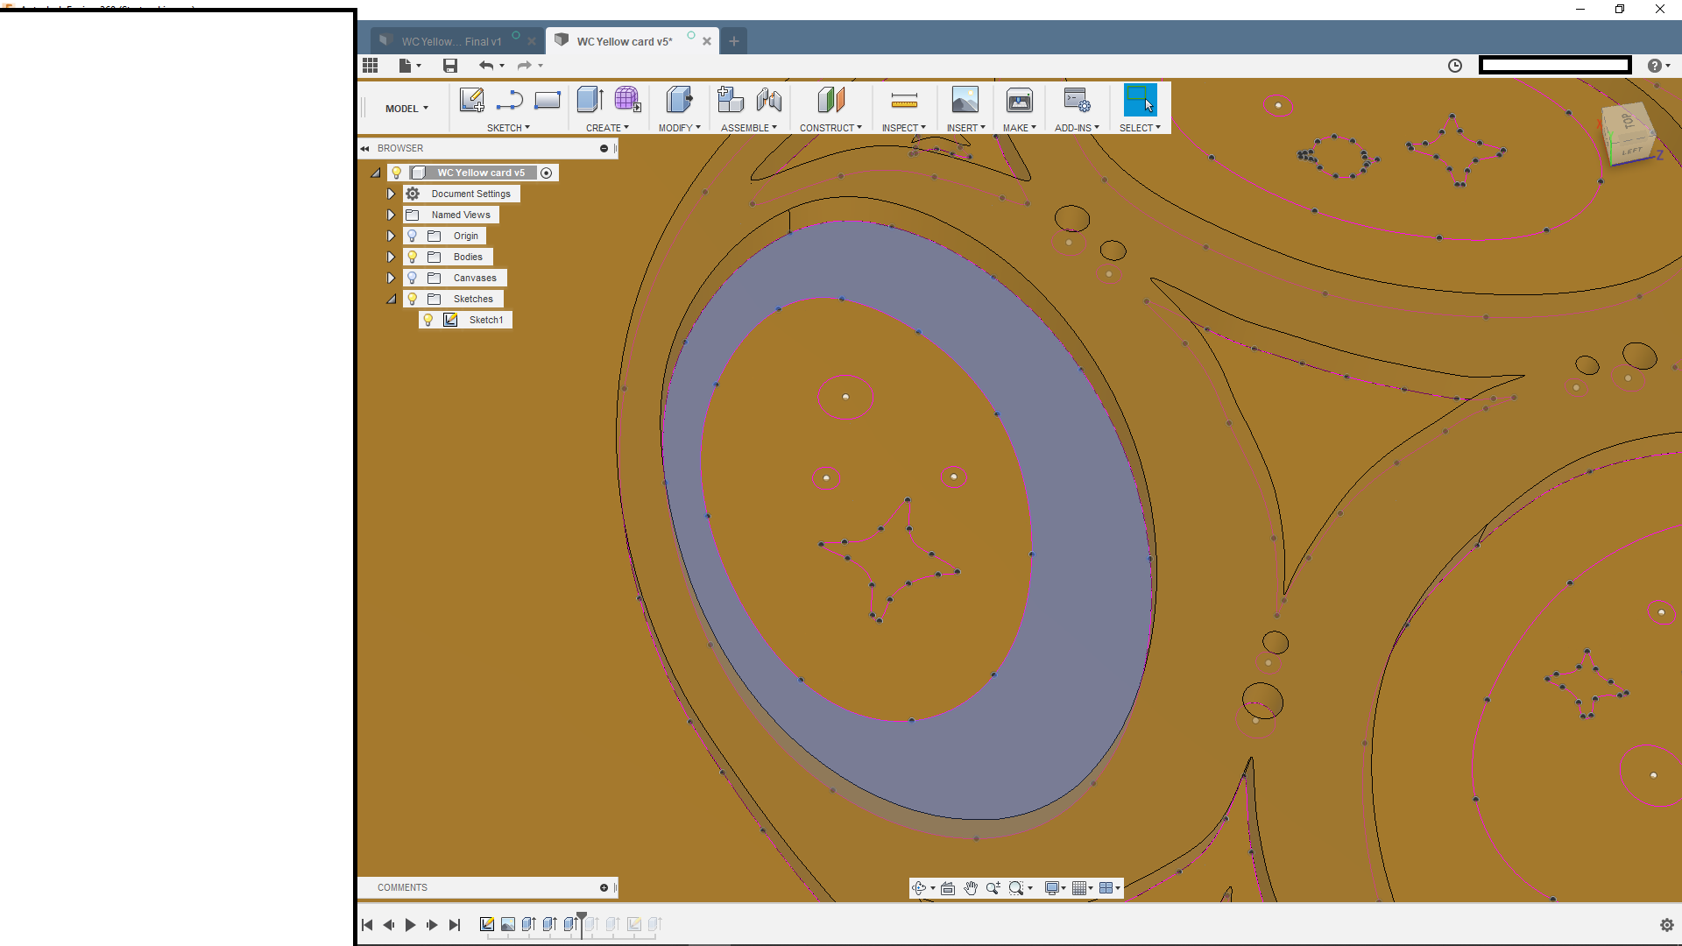Screen dimensions: 1682x946
Task: Select the Rectangle sketch tool
Action: tap(548, 101)
